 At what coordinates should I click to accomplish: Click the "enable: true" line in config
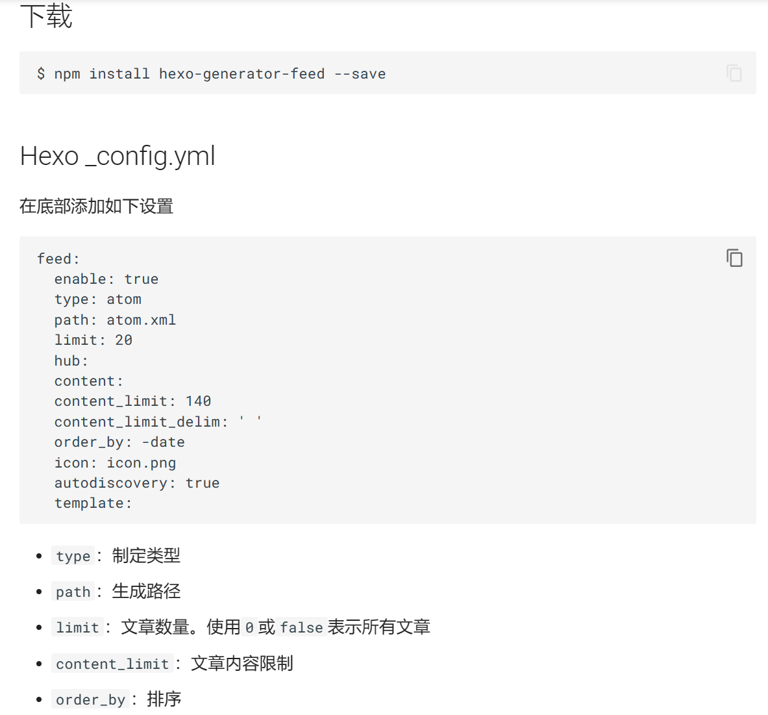point(106,279)
